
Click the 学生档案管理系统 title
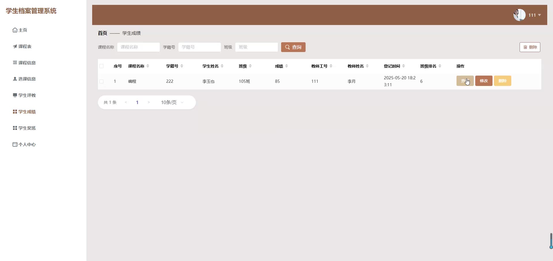point(31,11)
